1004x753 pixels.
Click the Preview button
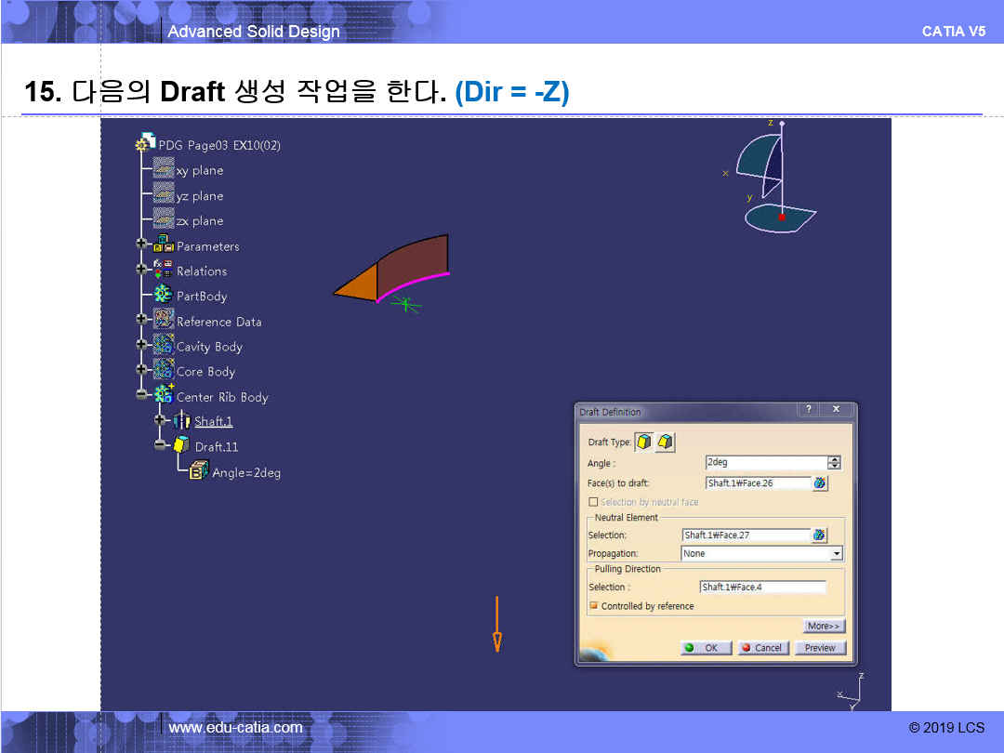pyautogui.click(x=820, y=648)
